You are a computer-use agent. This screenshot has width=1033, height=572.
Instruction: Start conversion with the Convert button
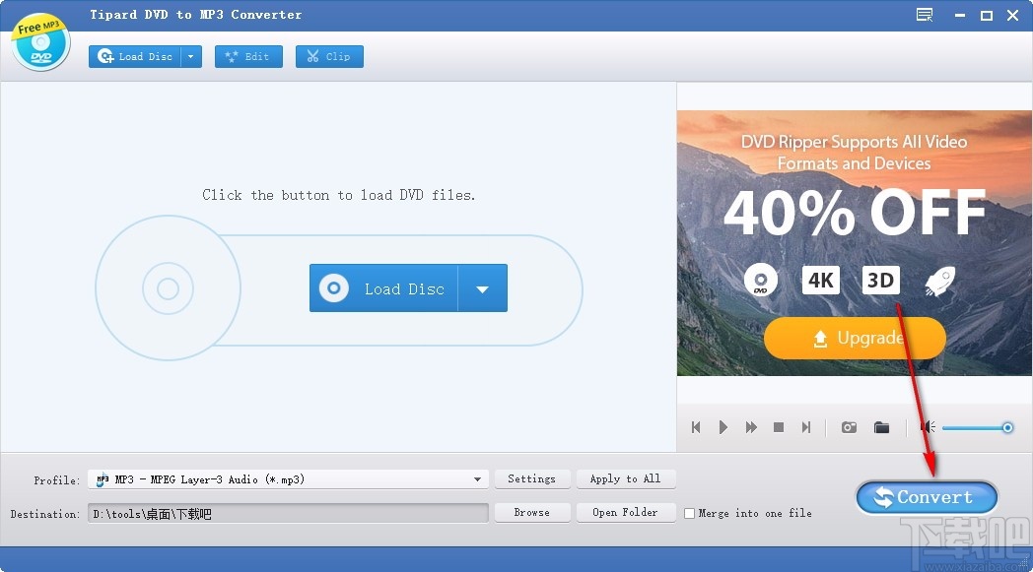pyautogui.click(x=925, y=497)
